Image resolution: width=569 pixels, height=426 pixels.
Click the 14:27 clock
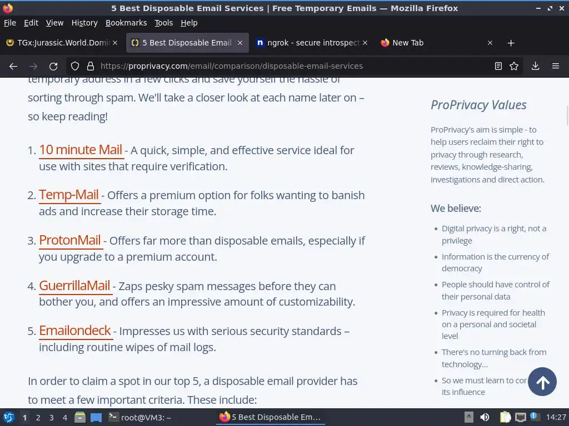556,417
